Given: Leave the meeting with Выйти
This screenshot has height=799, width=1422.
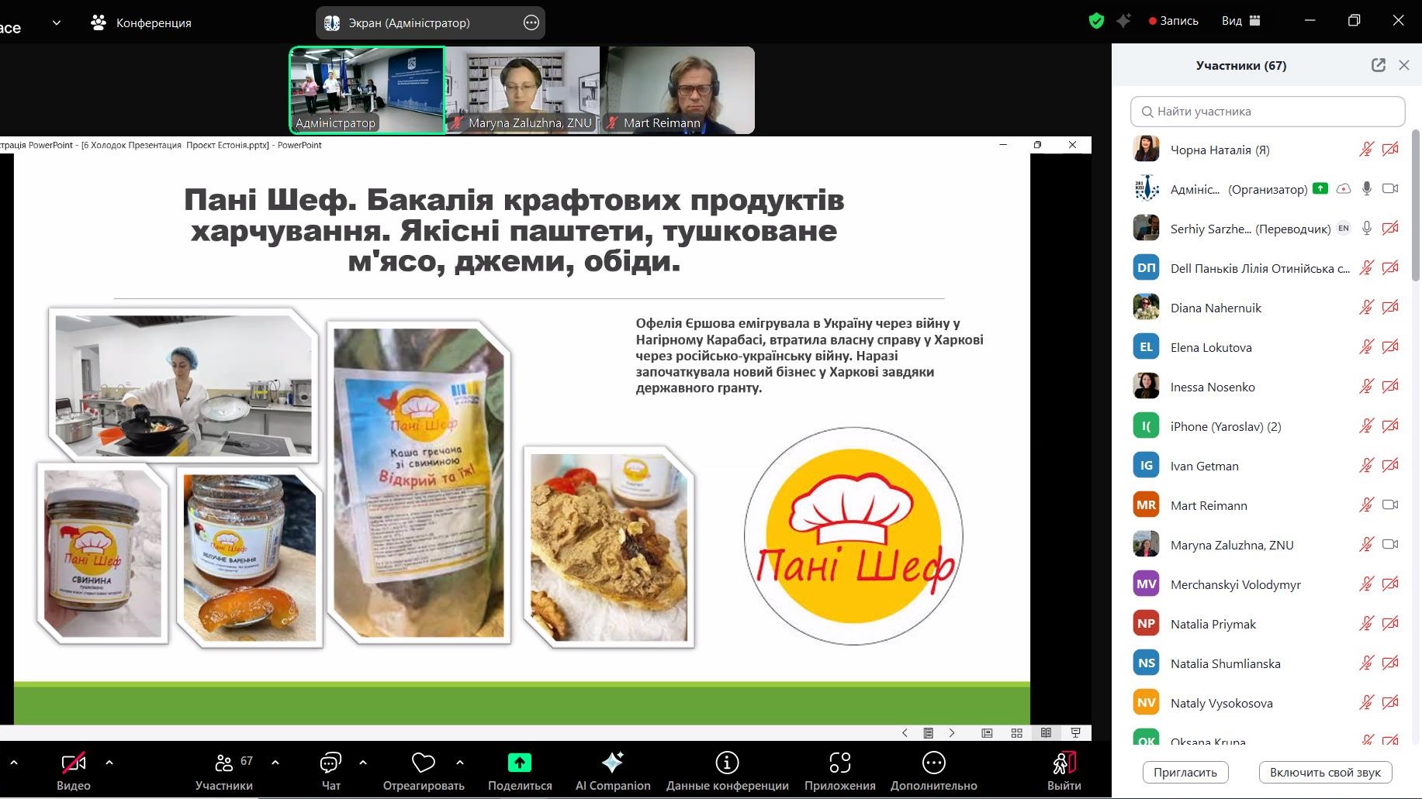Looking at the screenshot, I should click(x=1064, y=764).
